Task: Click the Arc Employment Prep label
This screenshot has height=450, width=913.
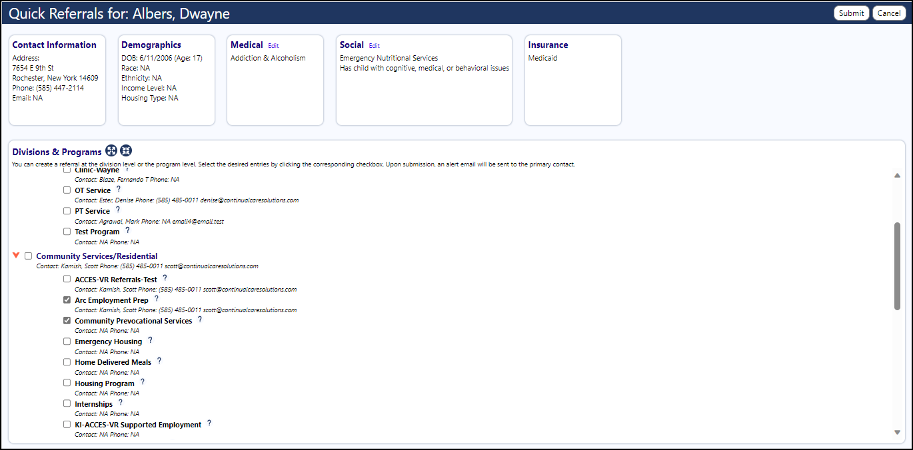Action: point(112,301)
